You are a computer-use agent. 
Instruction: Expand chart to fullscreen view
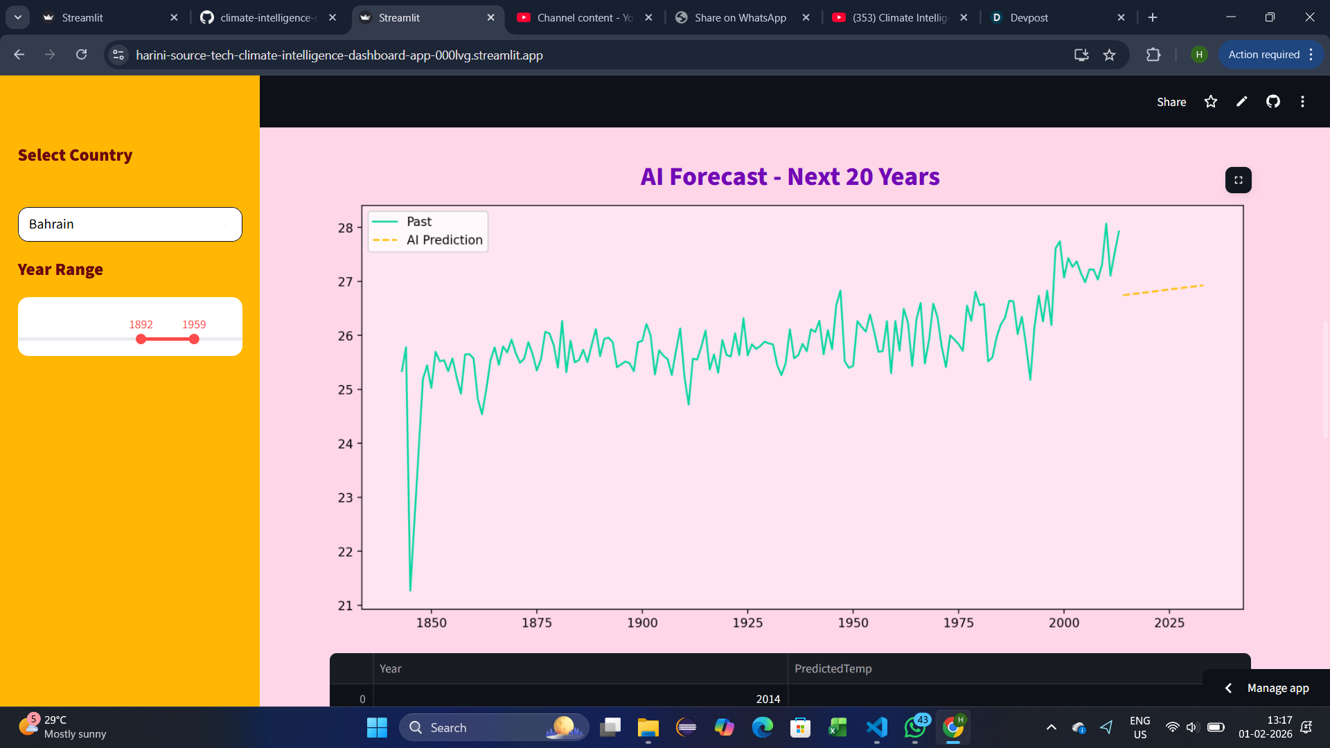coord(1239,180)
